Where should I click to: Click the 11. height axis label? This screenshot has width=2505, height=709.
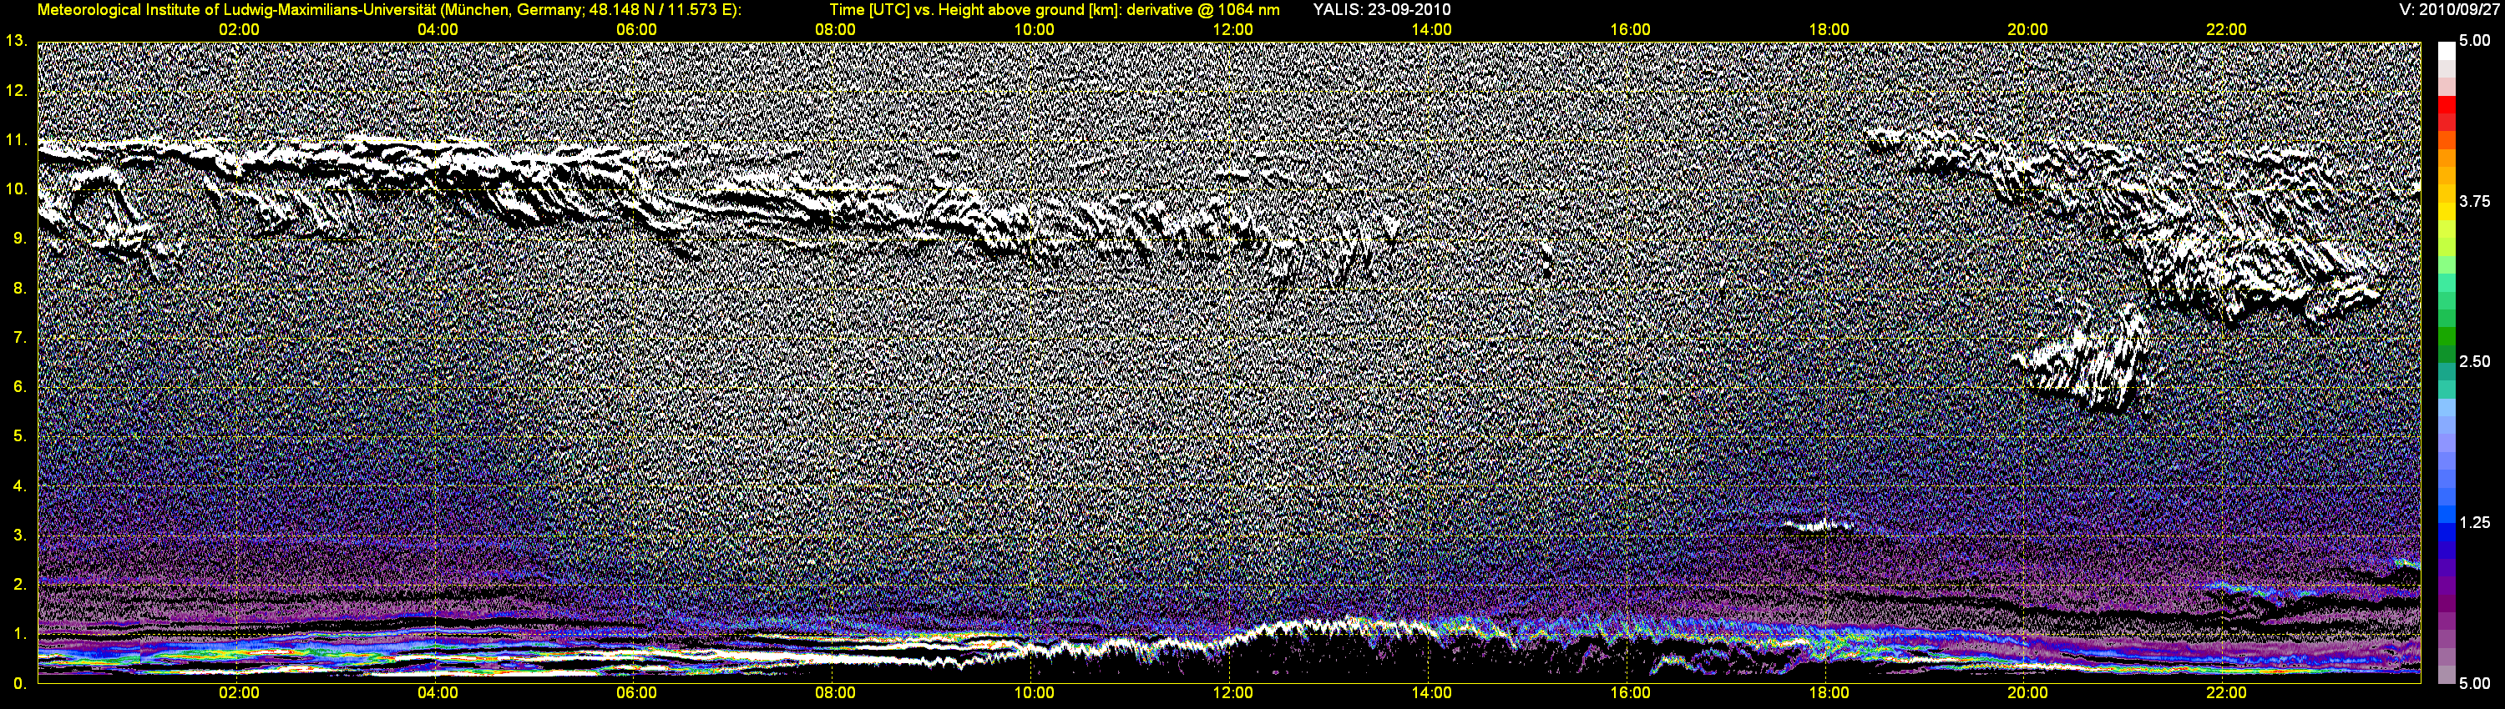coord(16,140)
